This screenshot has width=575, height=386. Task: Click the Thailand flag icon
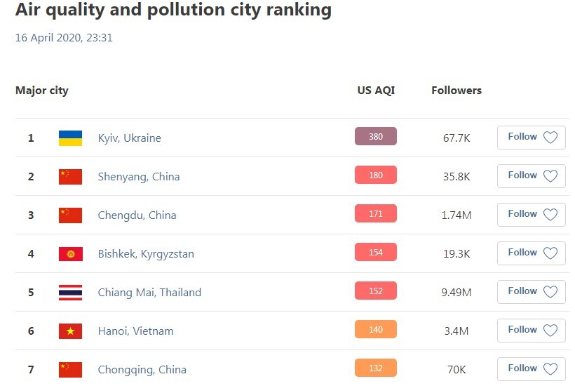[70, 293]
